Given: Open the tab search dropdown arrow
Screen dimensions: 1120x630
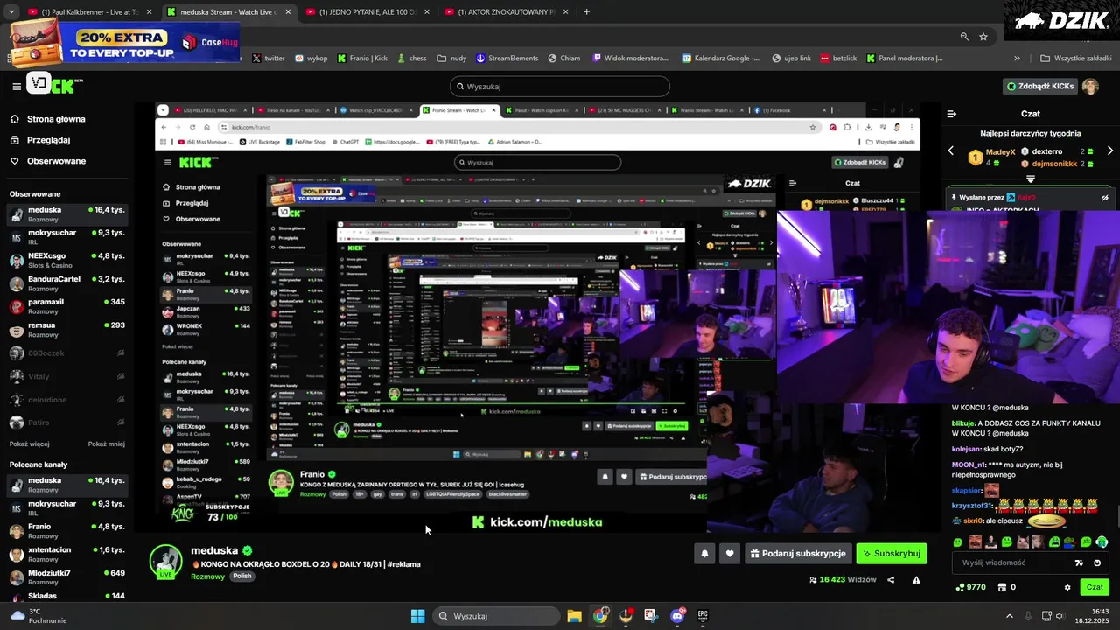Looking at the screenshot, I should (x=12, y=12).
